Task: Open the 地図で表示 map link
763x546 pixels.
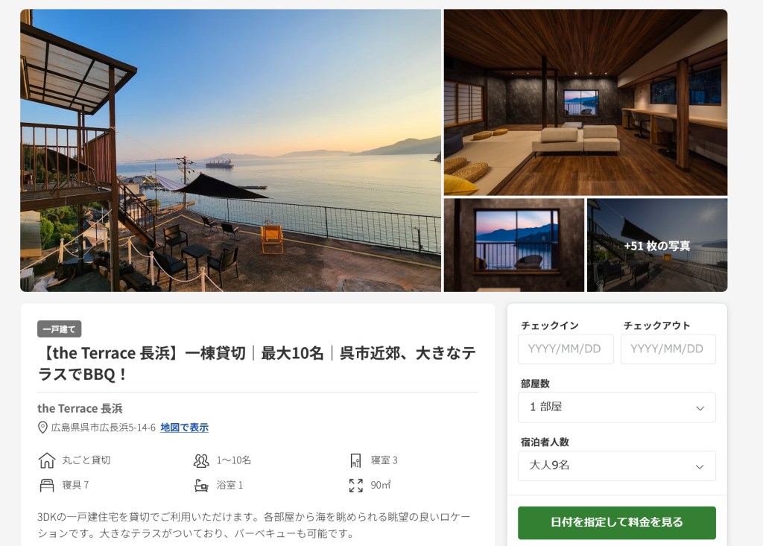Action: pyautogui.click(x=185, y=428)
